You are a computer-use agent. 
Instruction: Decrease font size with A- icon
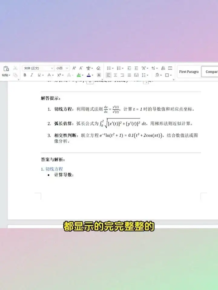click(81, 68)
